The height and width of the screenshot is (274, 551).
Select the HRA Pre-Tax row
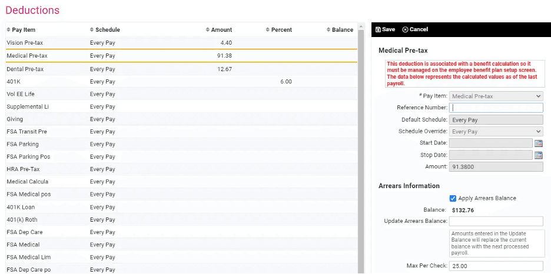click(x=182, y=169)
